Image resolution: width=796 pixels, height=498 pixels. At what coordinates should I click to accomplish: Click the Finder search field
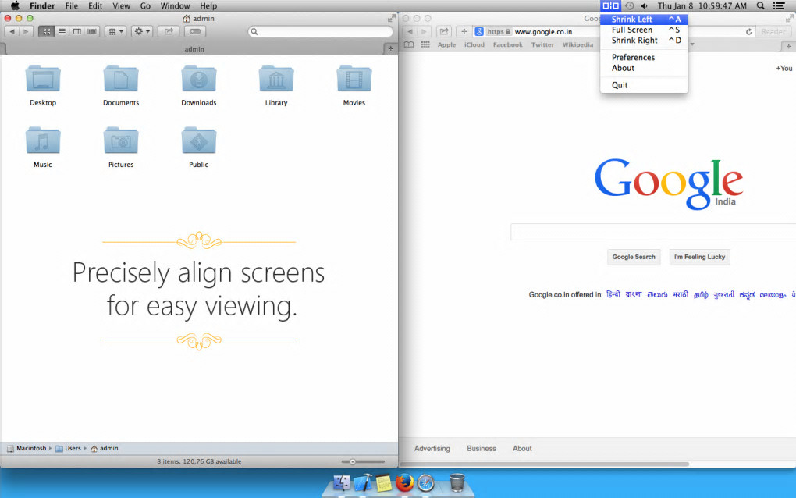[320, 31]
